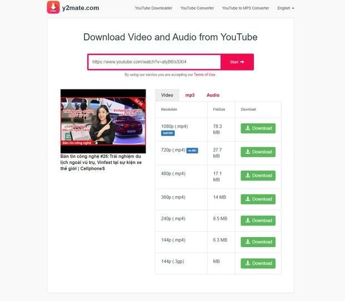Download the 360p mp4 version
This screenshot has height=301, width=345.
point(258,199)
